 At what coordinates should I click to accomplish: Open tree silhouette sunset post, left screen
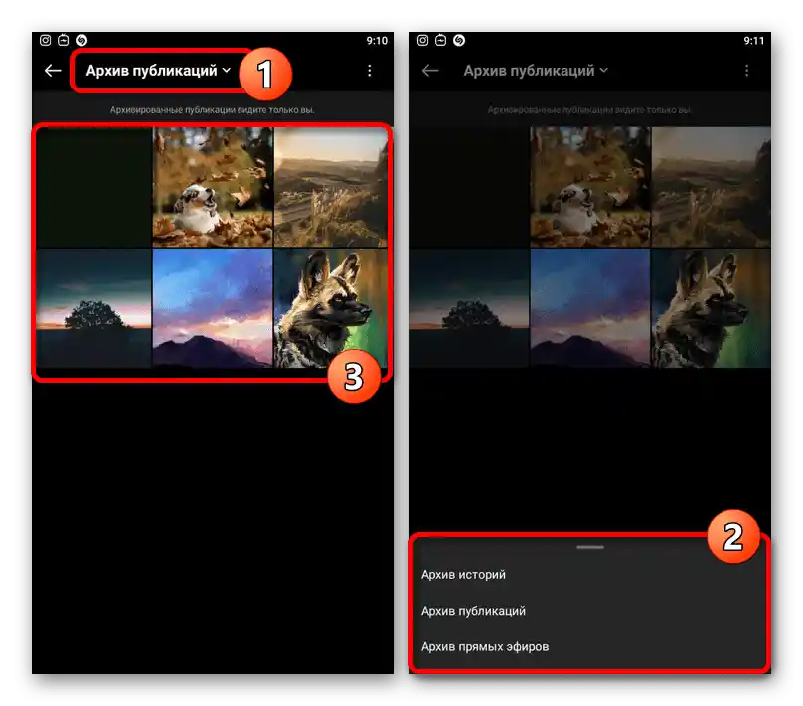coord(93,308)
